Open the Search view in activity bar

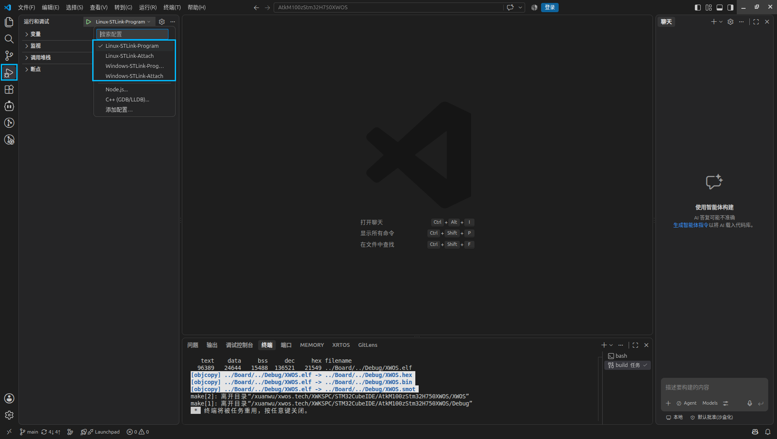point(9,39)
